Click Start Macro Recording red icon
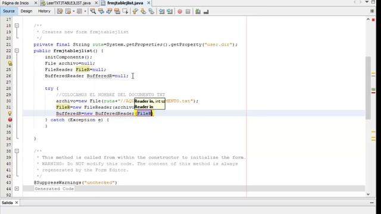The image size is (381, 214). tap(180, 11)
